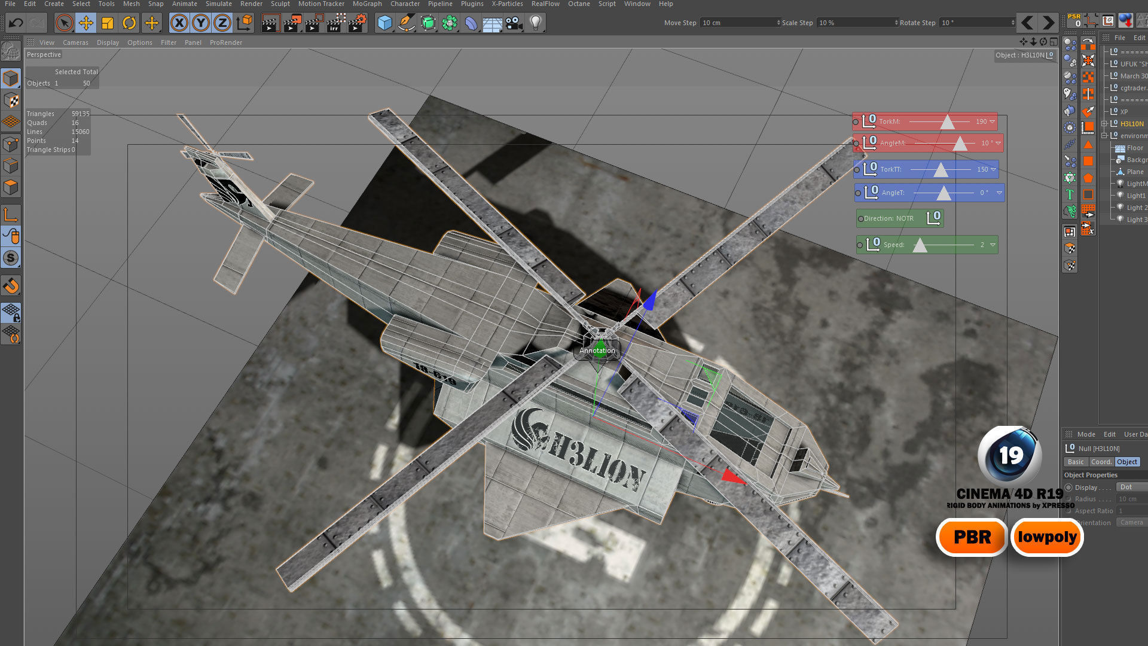This screenshot has width=1148, height=646.
Task: Open the X-Particles menu
Action: coord(507,4)
